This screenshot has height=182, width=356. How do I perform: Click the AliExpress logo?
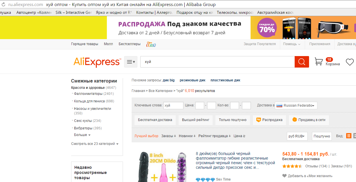coord(97,62)
